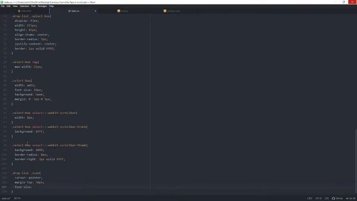Click the '.select-box img{' selector line
357x201 pixels.
point(26,62)
